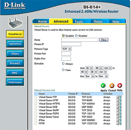Edit the Virtual Server DNS entry
The image size is (131, 130).
click(118, 107)
